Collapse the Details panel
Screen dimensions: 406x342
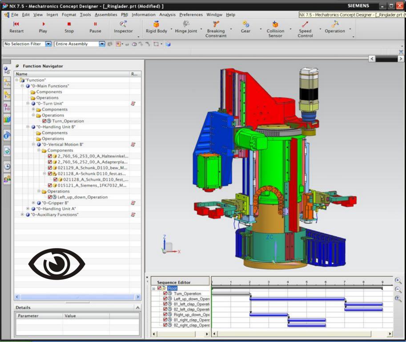(138, 308)
